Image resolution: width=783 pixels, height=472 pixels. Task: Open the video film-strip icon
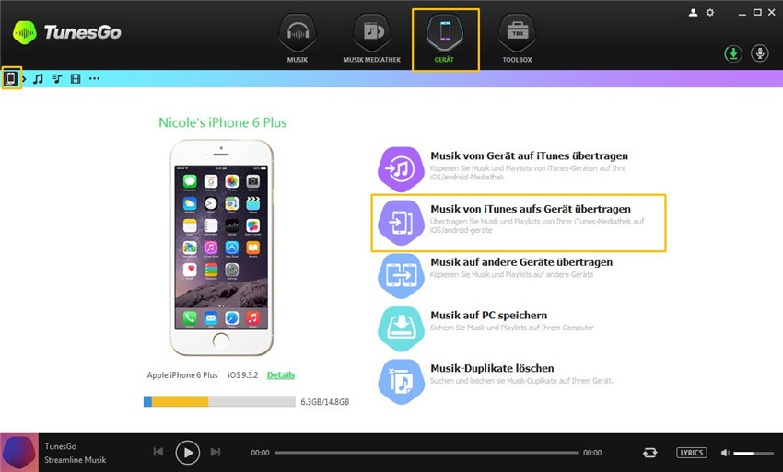coord(76,79)
